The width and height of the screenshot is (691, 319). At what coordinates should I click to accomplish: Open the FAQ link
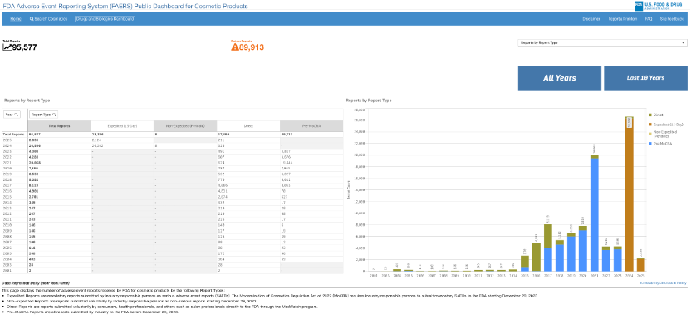(649, 19)
